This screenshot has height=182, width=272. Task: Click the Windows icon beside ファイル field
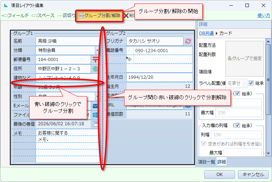[x=95, y=115]
